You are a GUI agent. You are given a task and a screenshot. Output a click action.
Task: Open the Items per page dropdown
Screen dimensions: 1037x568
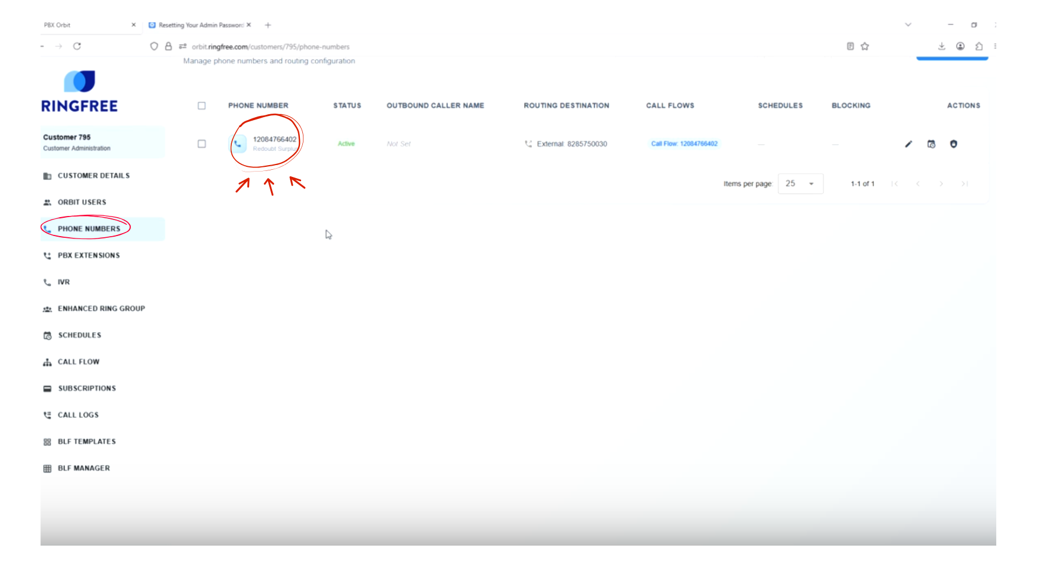coord(800,183)
